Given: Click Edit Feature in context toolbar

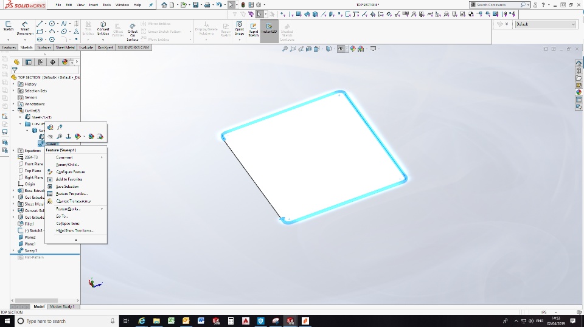Looking at the screenshot, I should pyautogui.click(x=50, y=127).
